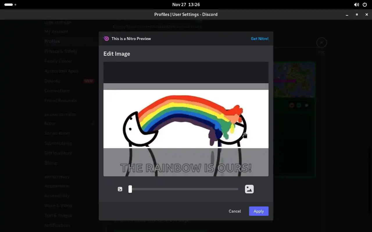Click the large image zoom-in icon
The height and width of the screenshot is (232, 372).
click(x=249, y=189)
